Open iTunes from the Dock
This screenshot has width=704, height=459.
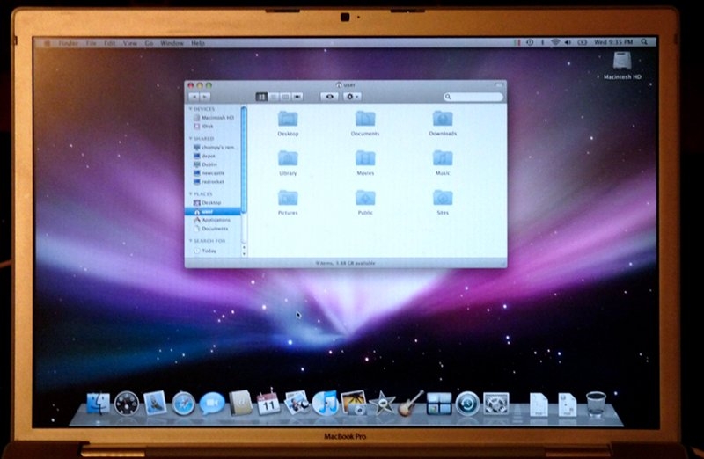325,403
